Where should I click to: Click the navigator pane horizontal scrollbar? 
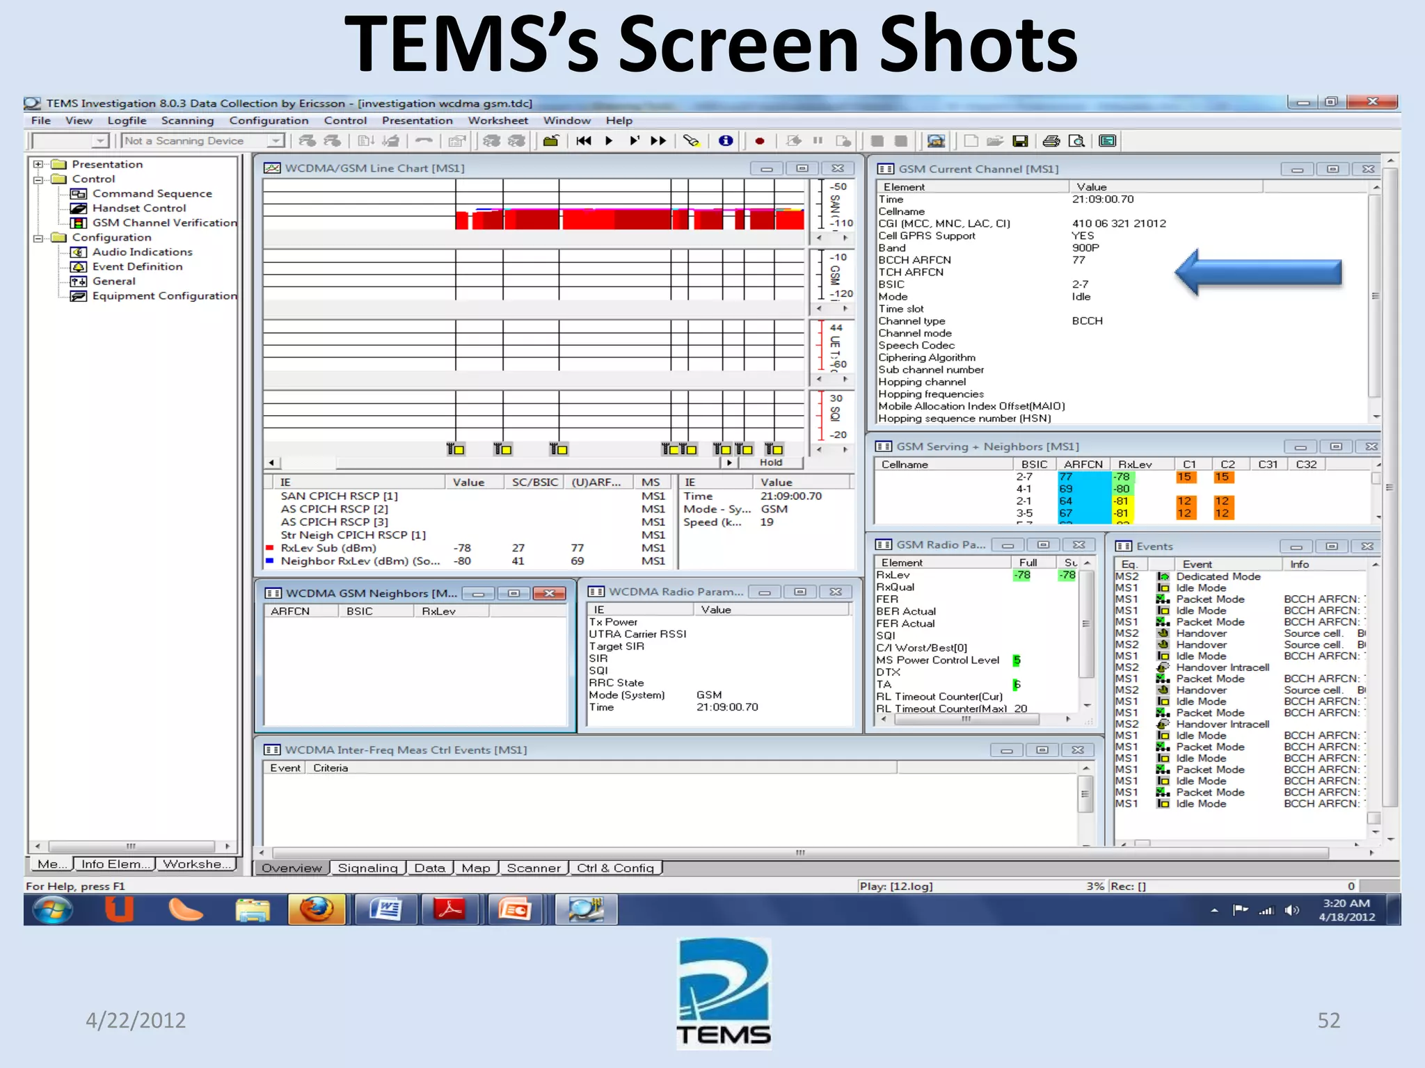pos(132,846)
